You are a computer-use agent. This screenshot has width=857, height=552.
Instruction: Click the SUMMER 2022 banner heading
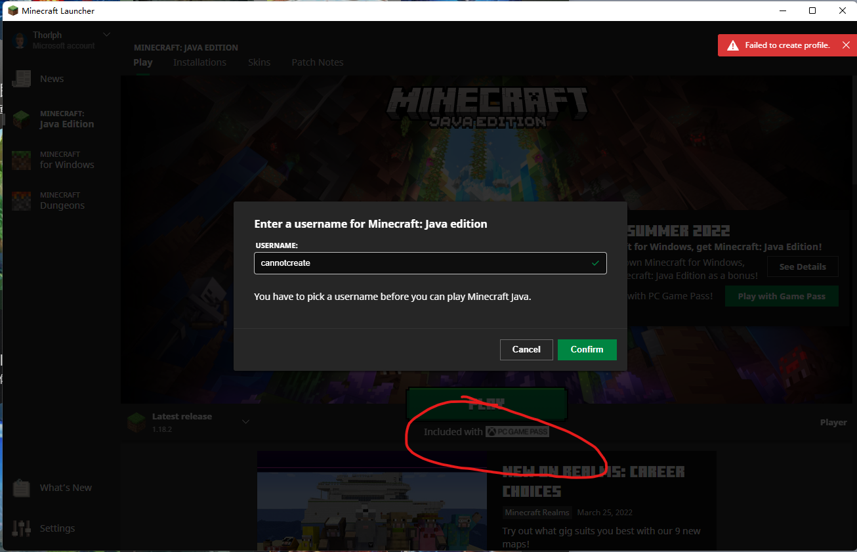pyautogui.click(x=679, y=231)
